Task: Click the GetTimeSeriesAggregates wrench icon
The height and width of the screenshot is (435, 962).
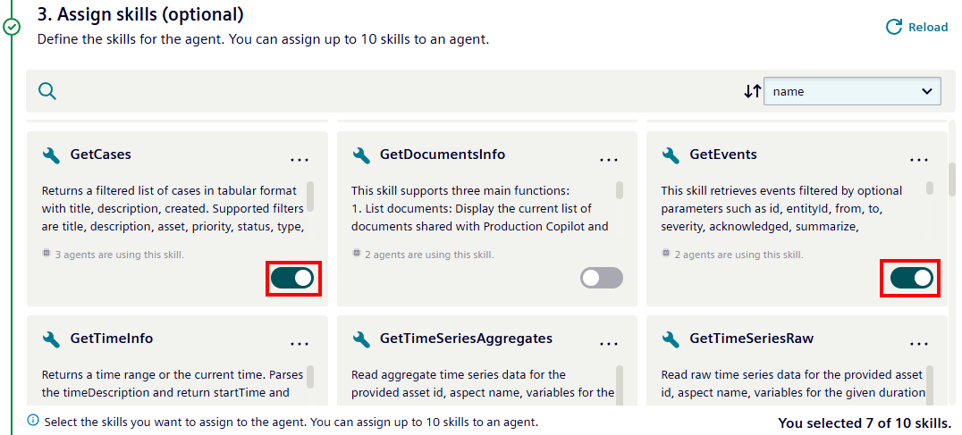Action: pos(361,339)
